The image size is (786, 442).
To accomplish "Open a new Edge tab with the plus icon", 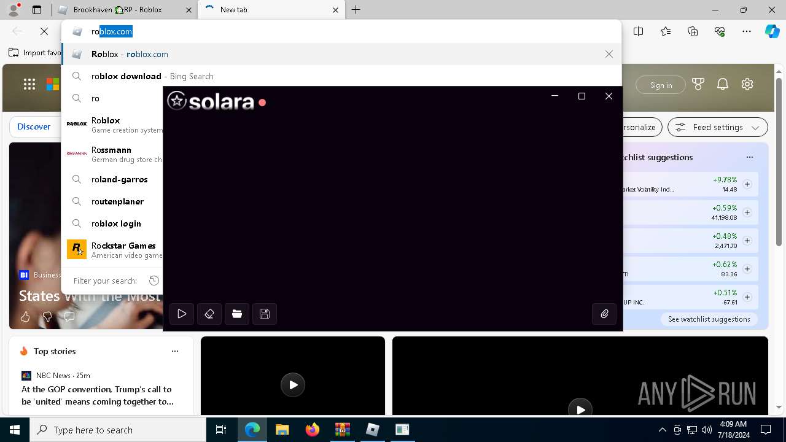I will [x=356, y=10].
